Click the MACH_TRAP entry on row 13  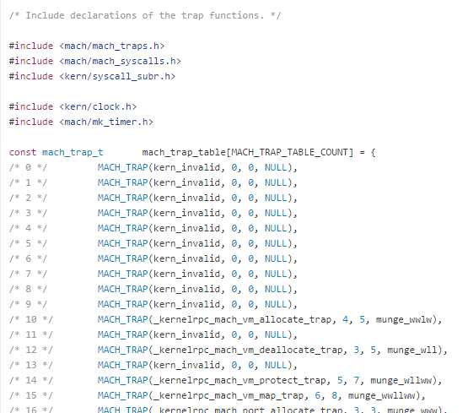point(197,365)
